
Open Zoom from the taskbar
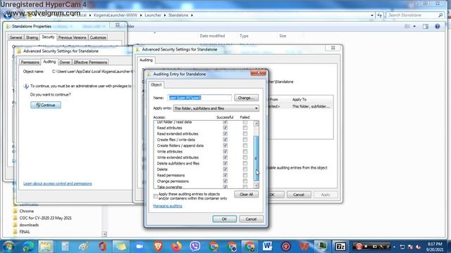140,247
